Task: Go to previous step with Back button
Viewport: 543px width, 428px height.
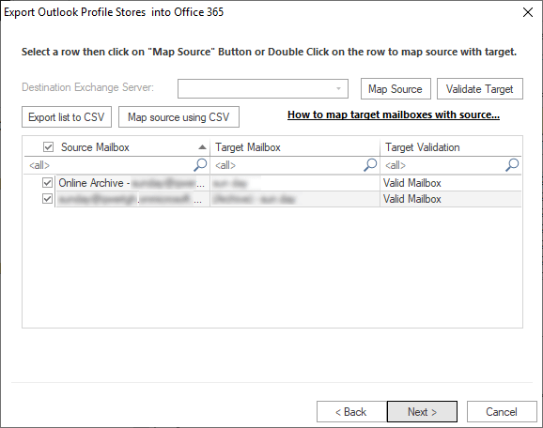Action: pos(351,412)
